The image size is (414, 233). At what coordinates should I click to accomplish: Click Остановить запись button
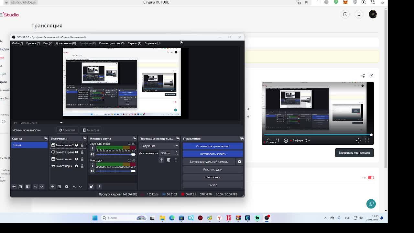212,154
